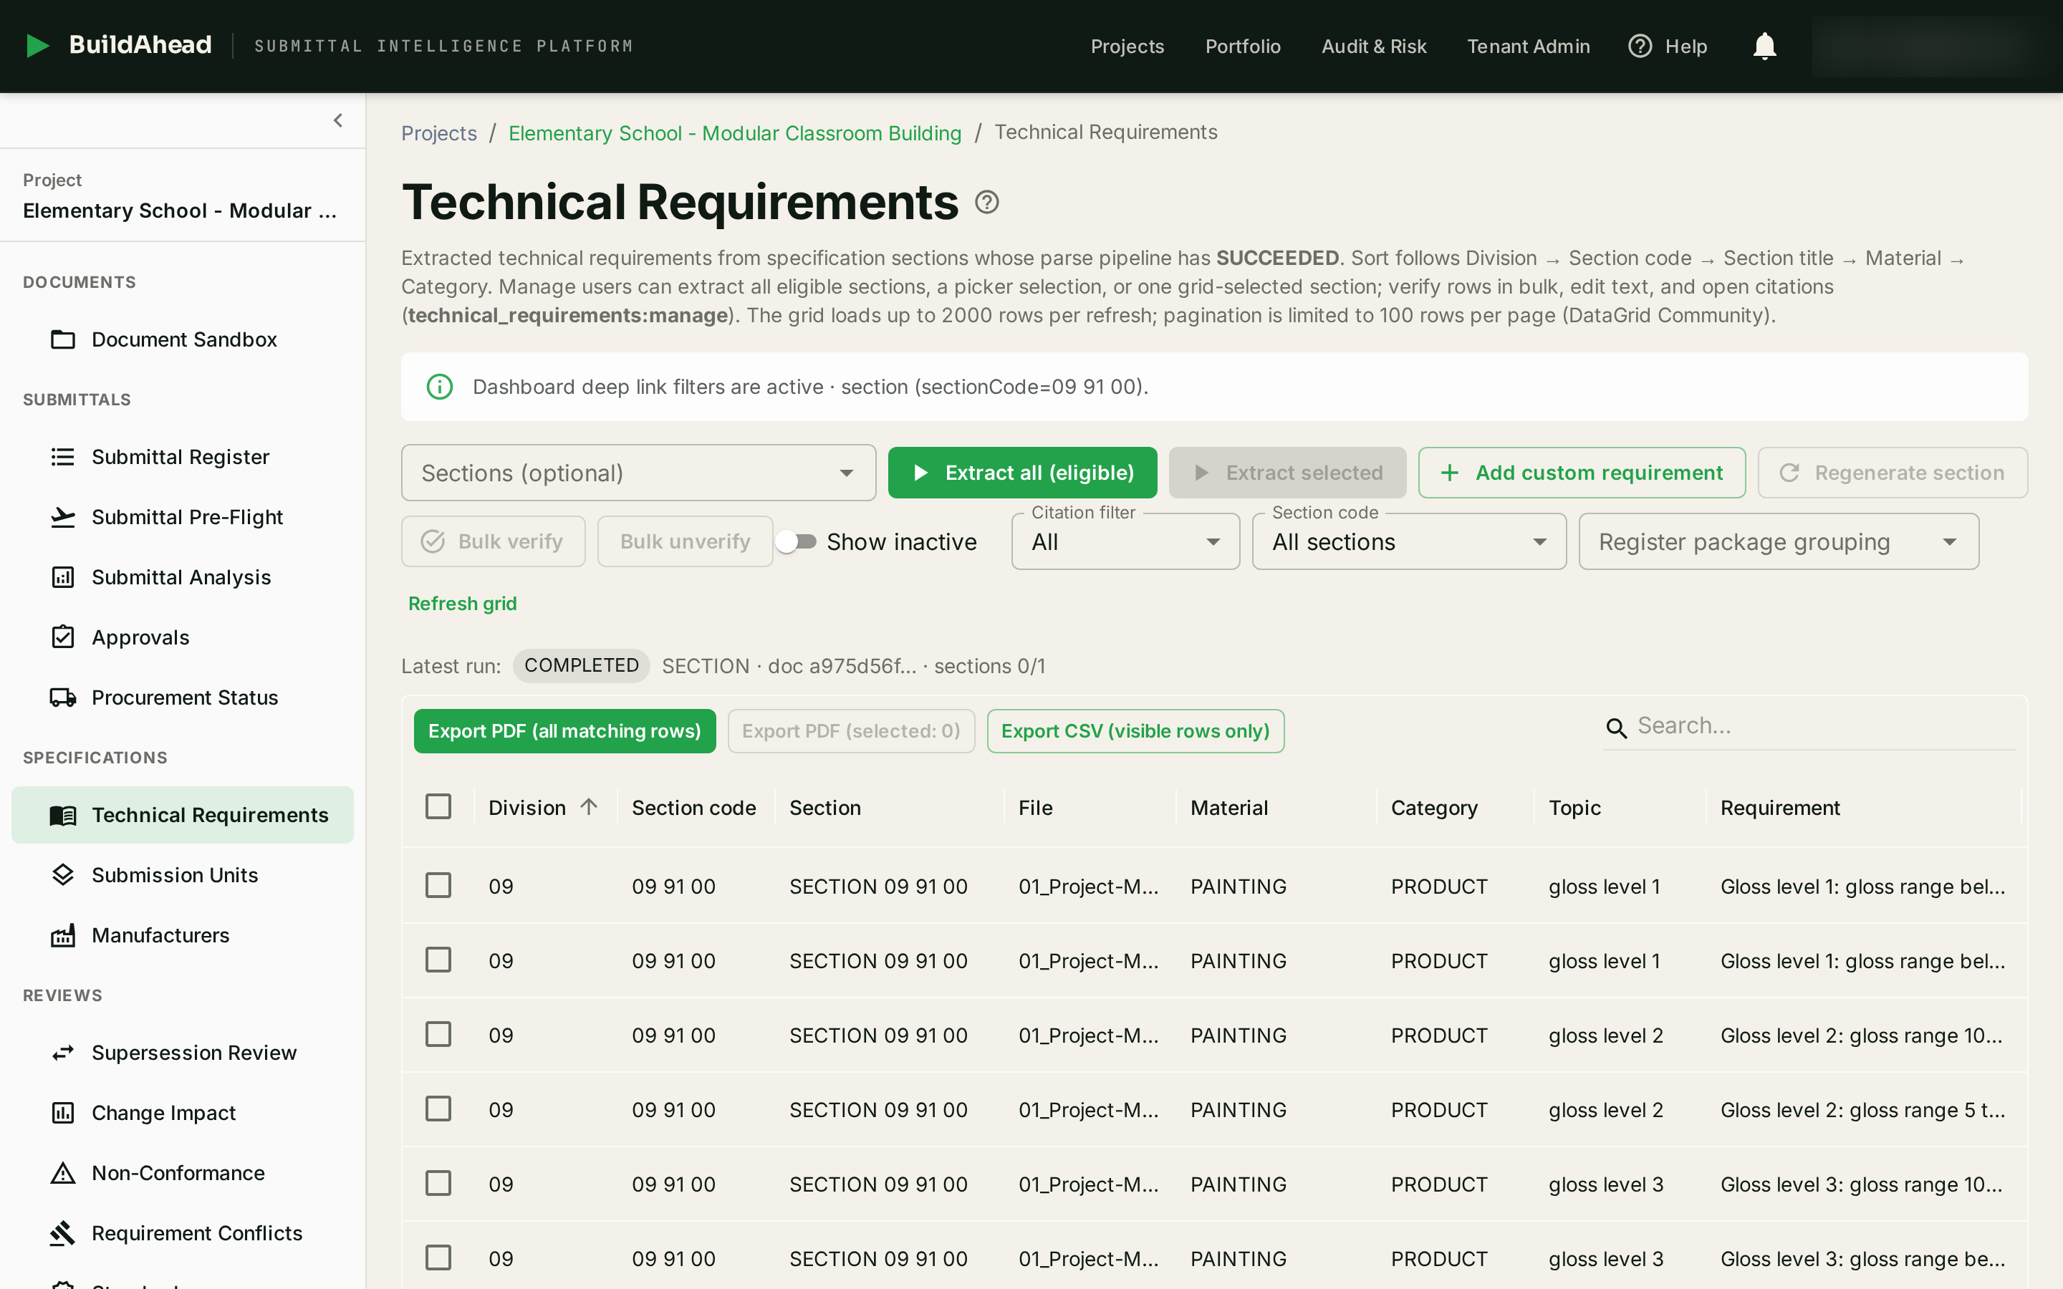Click Add custom requirement button
2063x1289 pixels.
1582,473
